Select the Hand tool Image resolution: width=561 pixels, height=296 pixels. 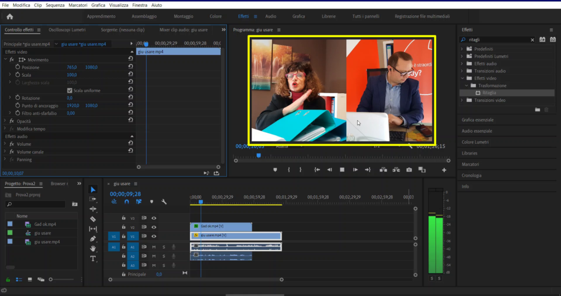(x=93, y=248)
